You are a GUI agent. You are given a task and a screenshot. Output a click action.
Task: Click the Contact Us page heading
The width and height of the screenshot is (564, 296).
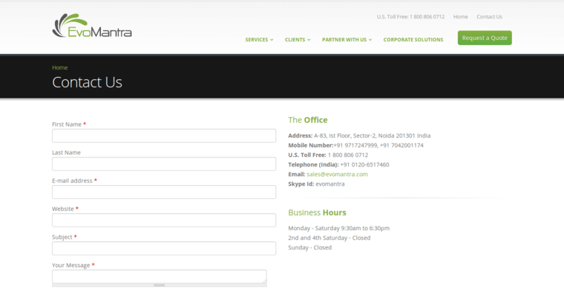pyautogui.click(x=87, y=83)
